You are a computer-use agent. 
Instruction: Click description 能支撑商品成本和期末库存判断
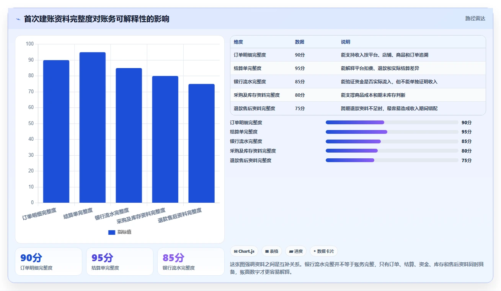(x=373, y=95)
